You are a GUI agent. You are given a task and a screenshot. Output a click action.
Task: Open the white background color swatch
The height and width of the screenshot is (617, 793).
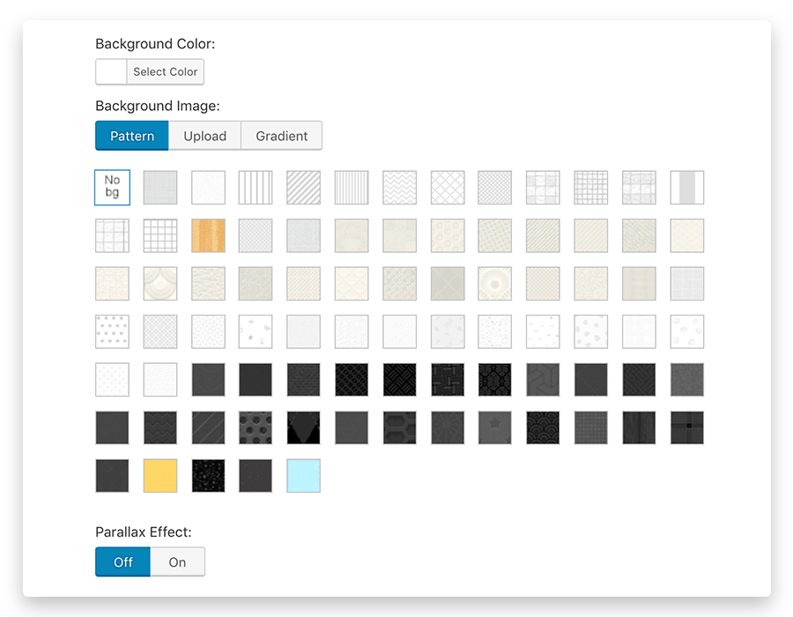pos(111,71)
